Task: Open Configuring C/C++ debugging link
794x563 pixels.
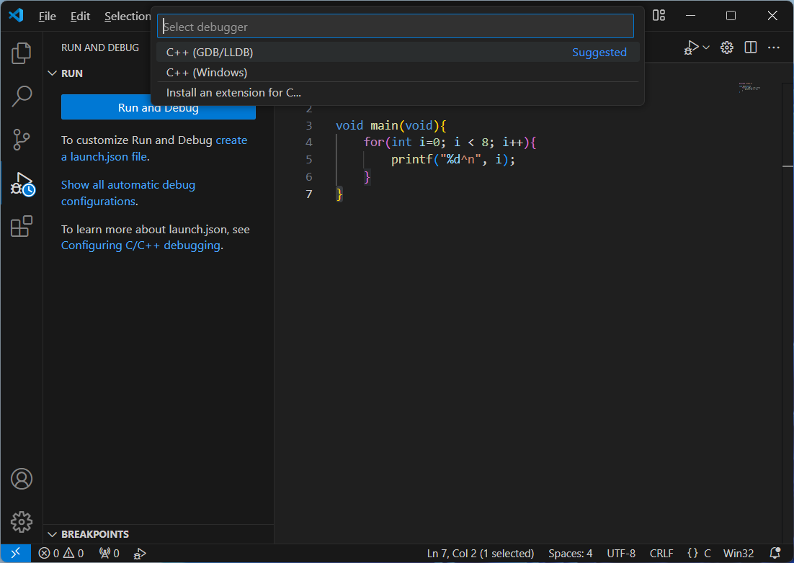Action: click(x=141, y=246)
